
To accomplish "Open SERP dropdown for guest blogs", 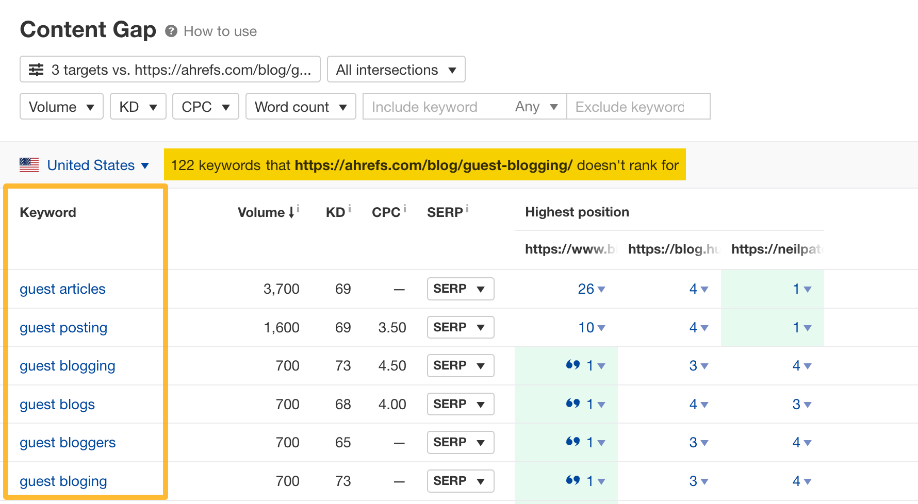I will pyautogui.click(x=461, y=404).
